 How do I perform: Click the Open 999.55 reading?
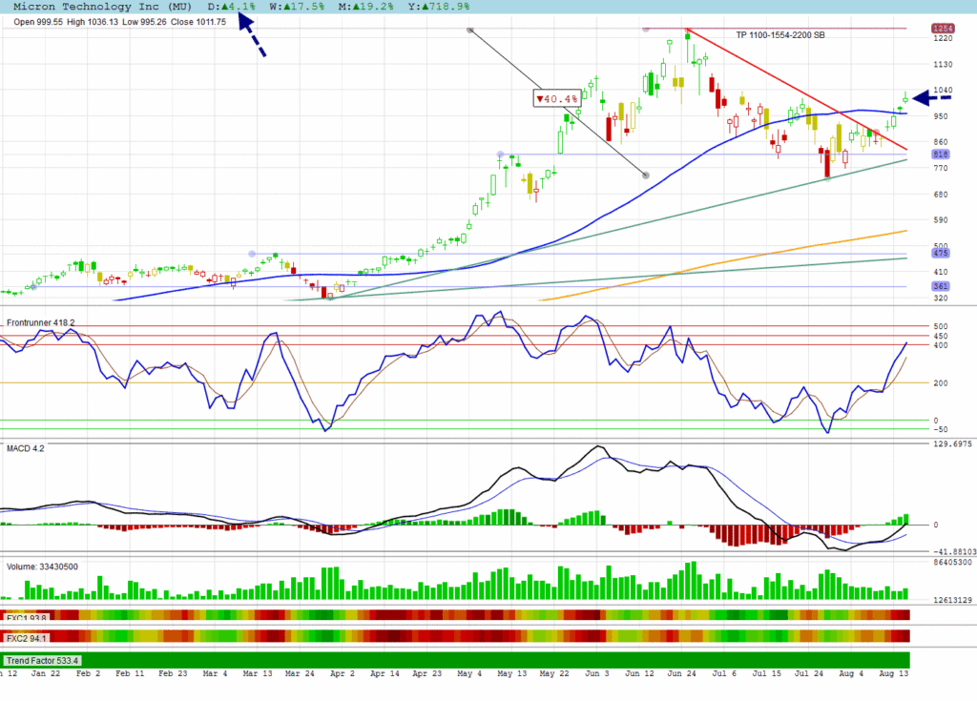[38, 22]
